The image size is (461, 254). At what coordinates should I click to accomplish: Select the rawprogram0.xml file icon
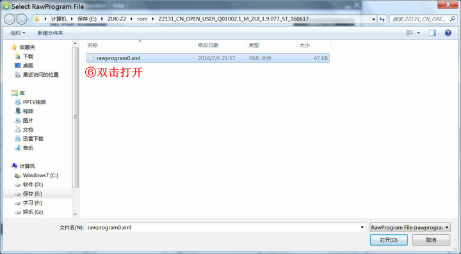(92, 58)
